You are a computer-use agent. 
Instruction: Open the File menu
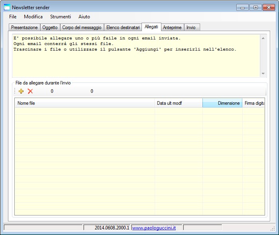13,17
